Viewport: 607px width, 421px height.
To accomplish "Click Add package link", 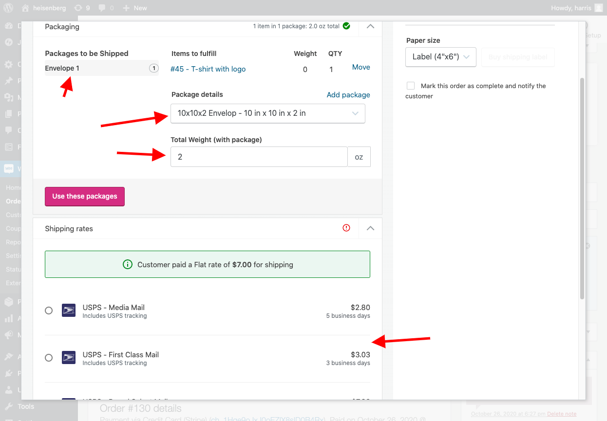I will 348,95.
